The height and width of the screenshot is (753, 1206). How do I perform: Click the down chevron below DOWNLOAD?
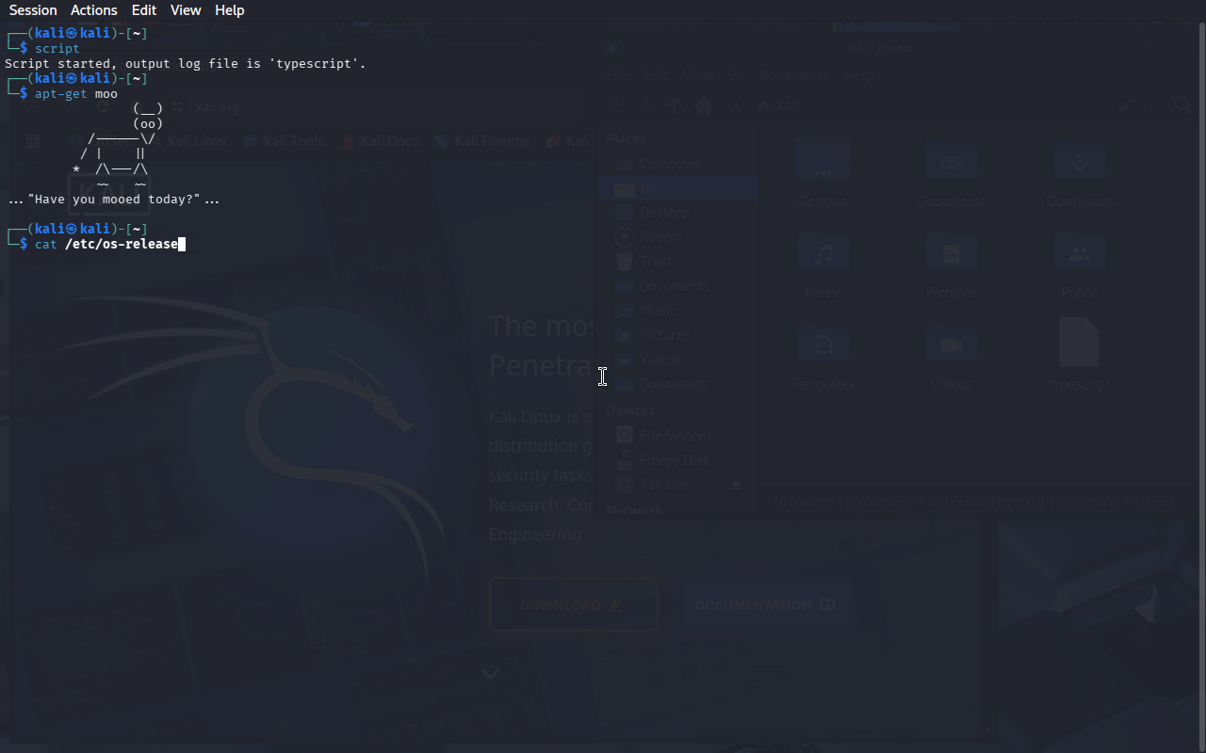tap(490, 673)
